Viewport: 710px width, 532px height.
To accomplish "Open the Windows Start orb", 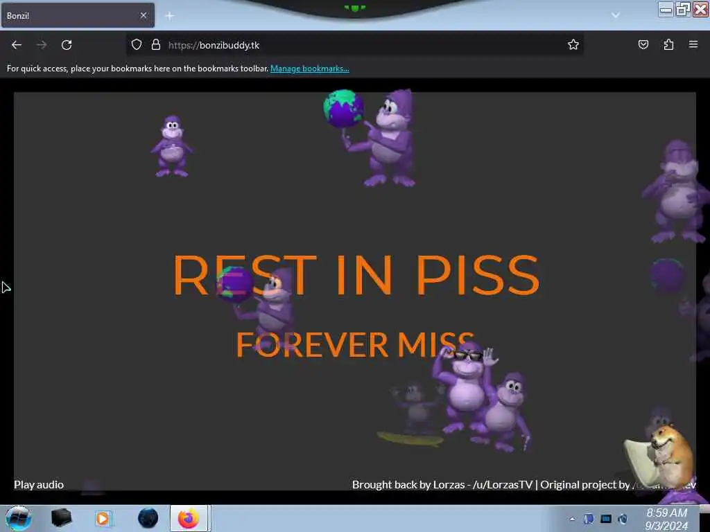I will coord(18,518).
